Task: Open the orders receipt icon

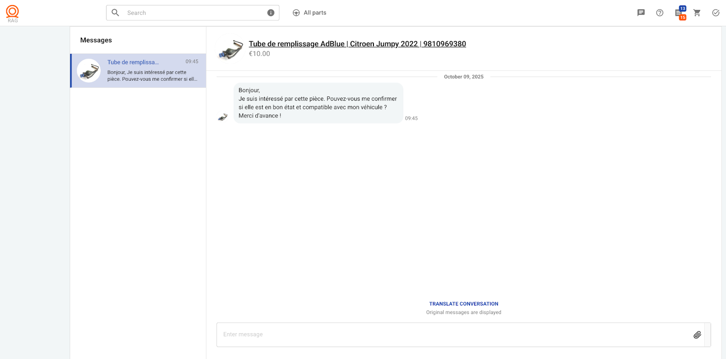Action: 678,13
